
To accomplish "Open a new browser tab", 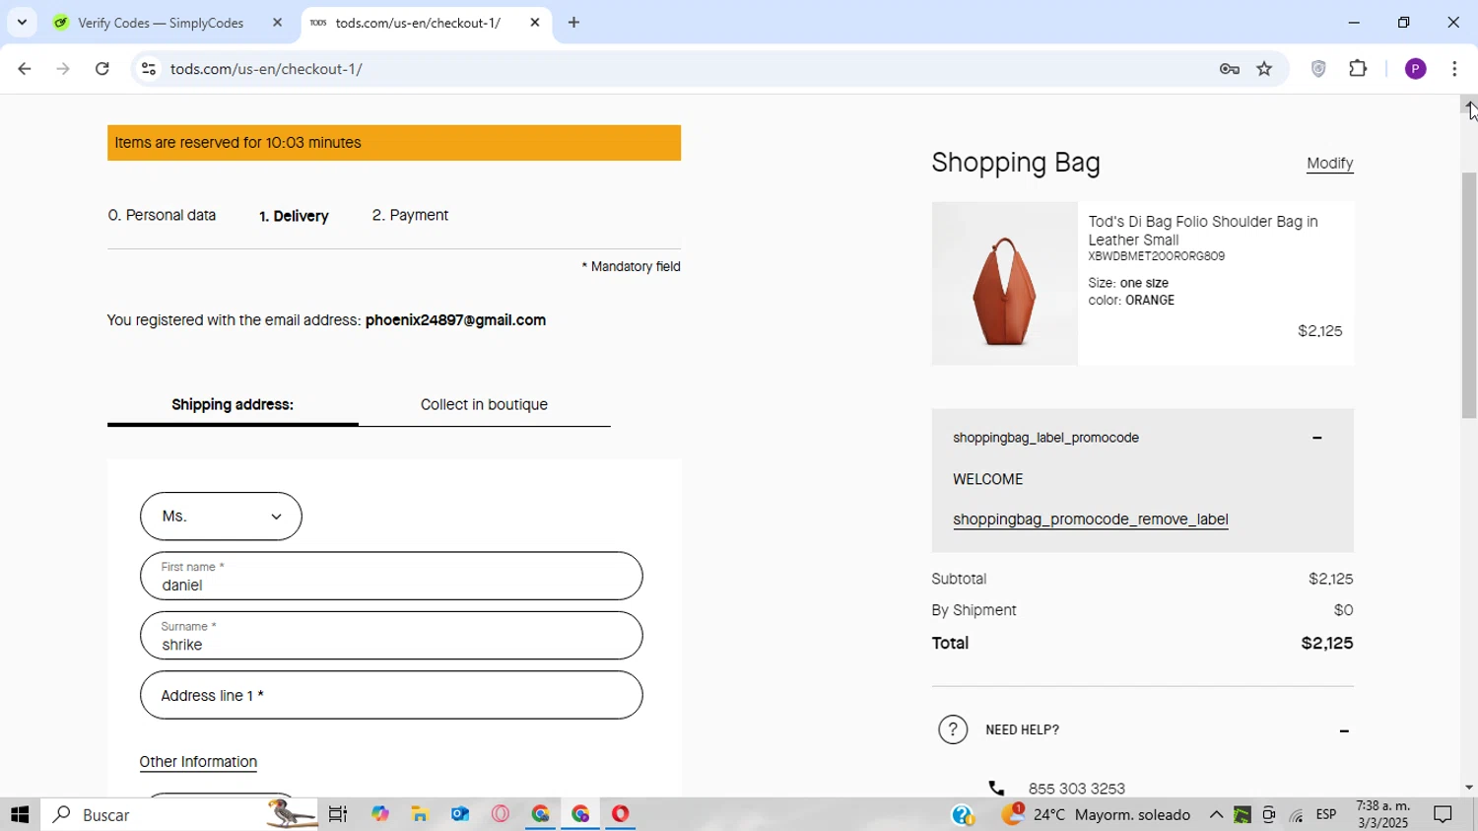I will (573, 23).
